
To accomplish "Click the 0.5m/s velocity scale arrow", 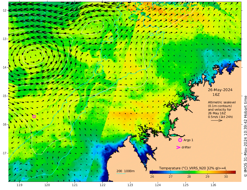I will 216,120.
